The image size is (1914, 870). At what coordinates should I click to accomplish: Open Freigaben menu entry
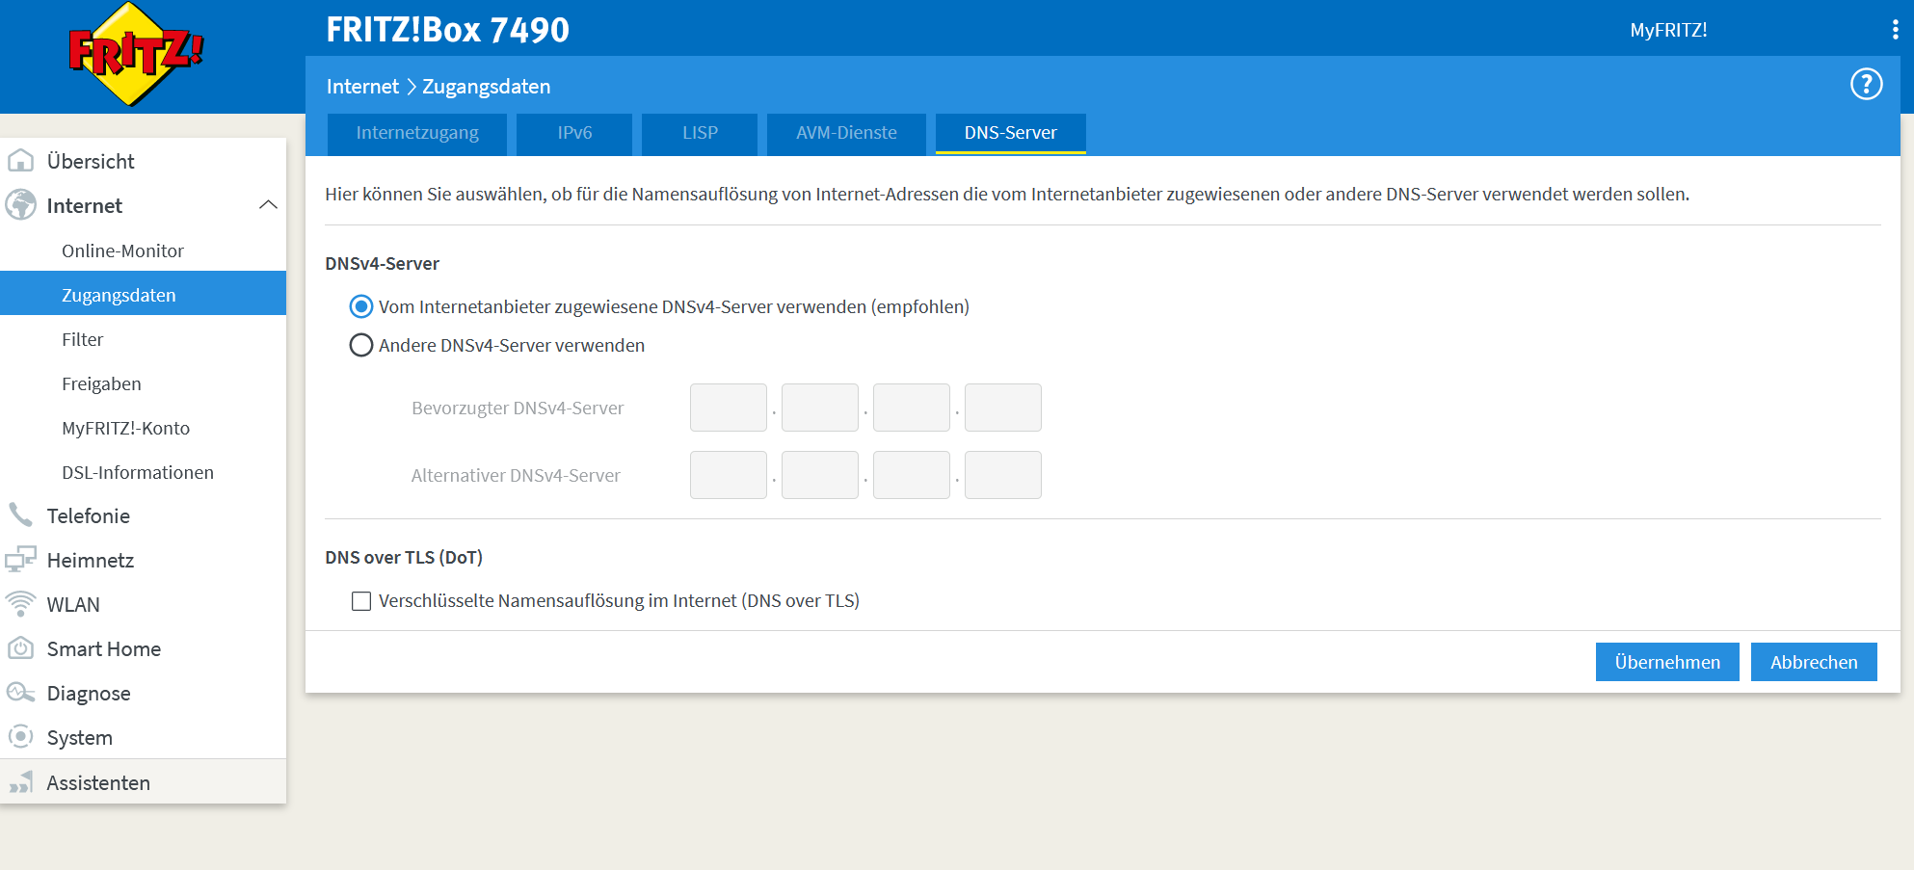[x=143, y=383]
